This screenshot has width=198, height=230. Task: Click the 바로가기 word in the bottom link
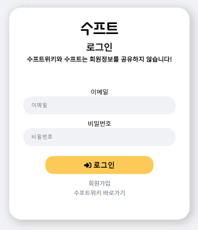tap(114, 193)
